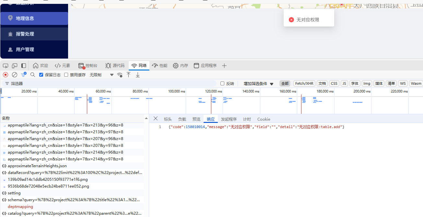Select the 网络 network tab
This screenshot has height=217, width=423.
pos(139,66)
